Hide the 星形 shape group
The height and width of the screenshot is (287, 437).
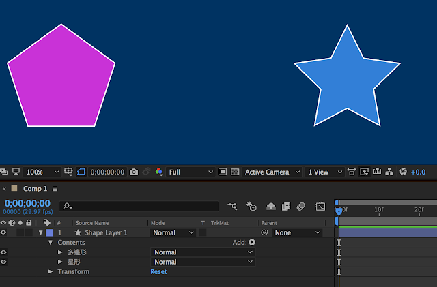click(x=3, y=262)
